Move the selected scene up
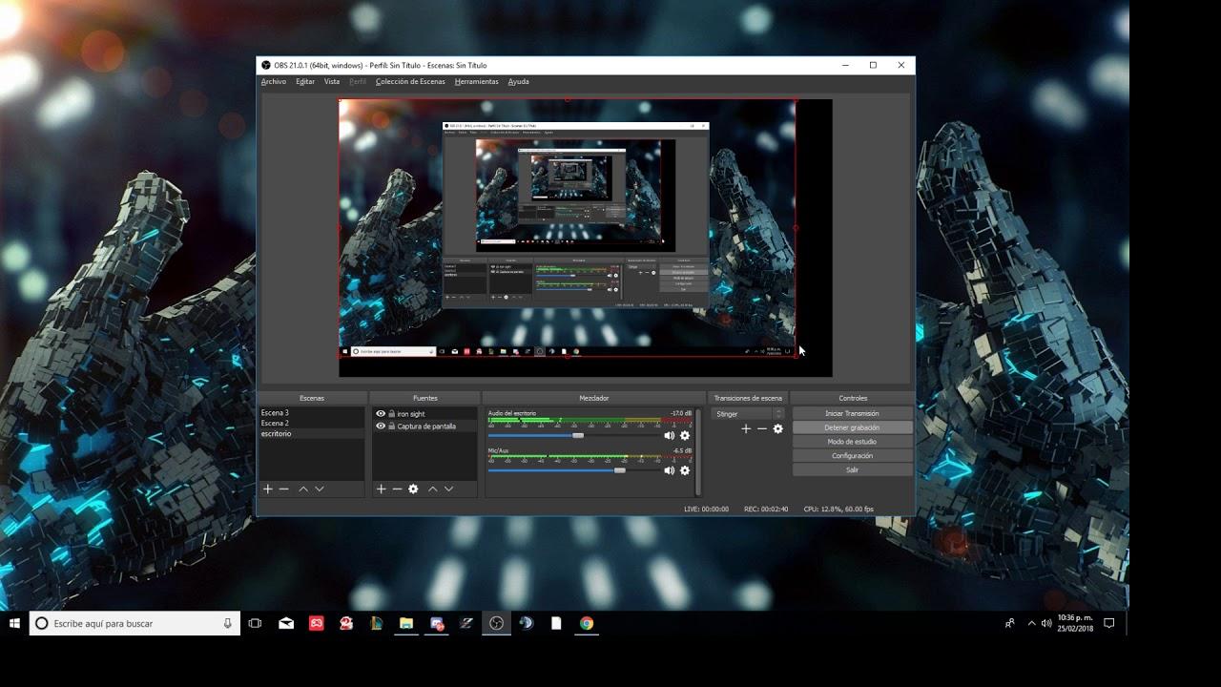 click(x=303, y=489)
